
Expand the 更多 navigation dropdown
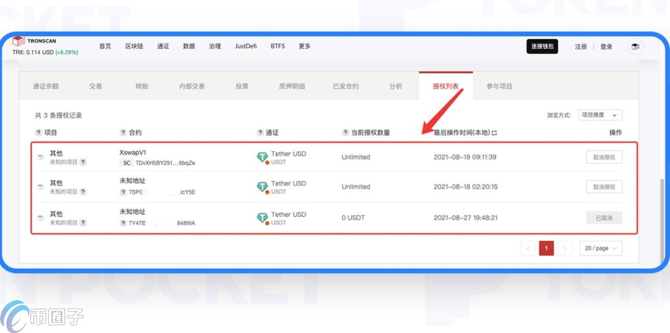point(304,47)
